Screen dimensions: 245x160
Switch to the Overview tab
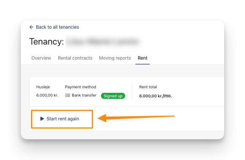41,58
